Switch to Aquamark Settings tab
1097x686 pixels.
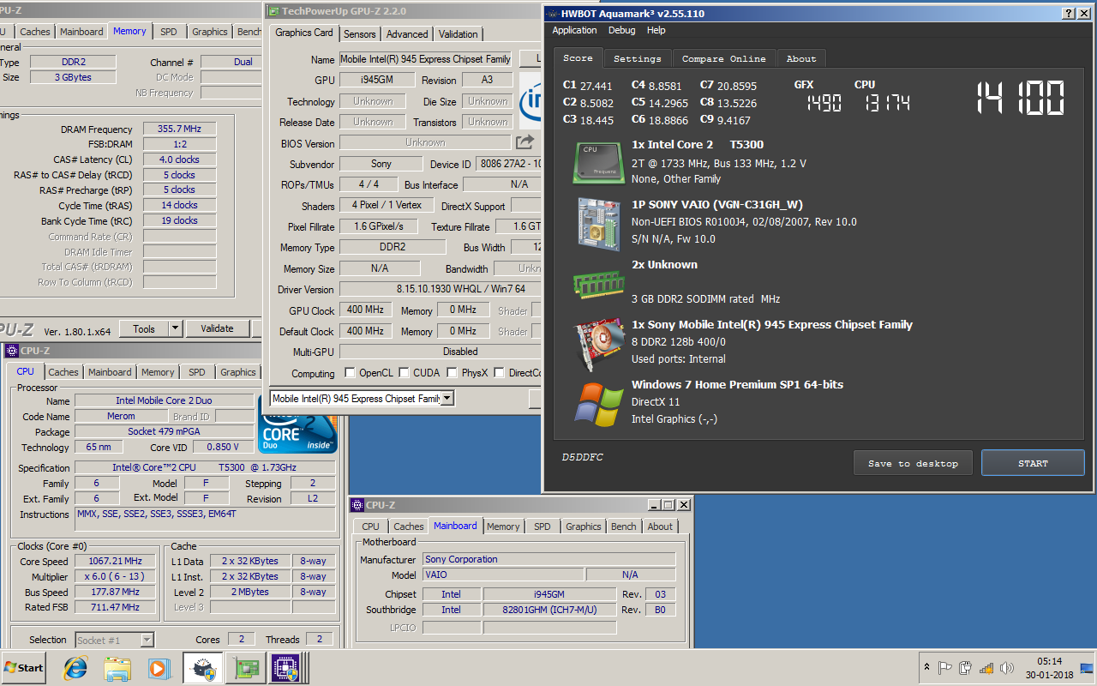tap(638, 58)
